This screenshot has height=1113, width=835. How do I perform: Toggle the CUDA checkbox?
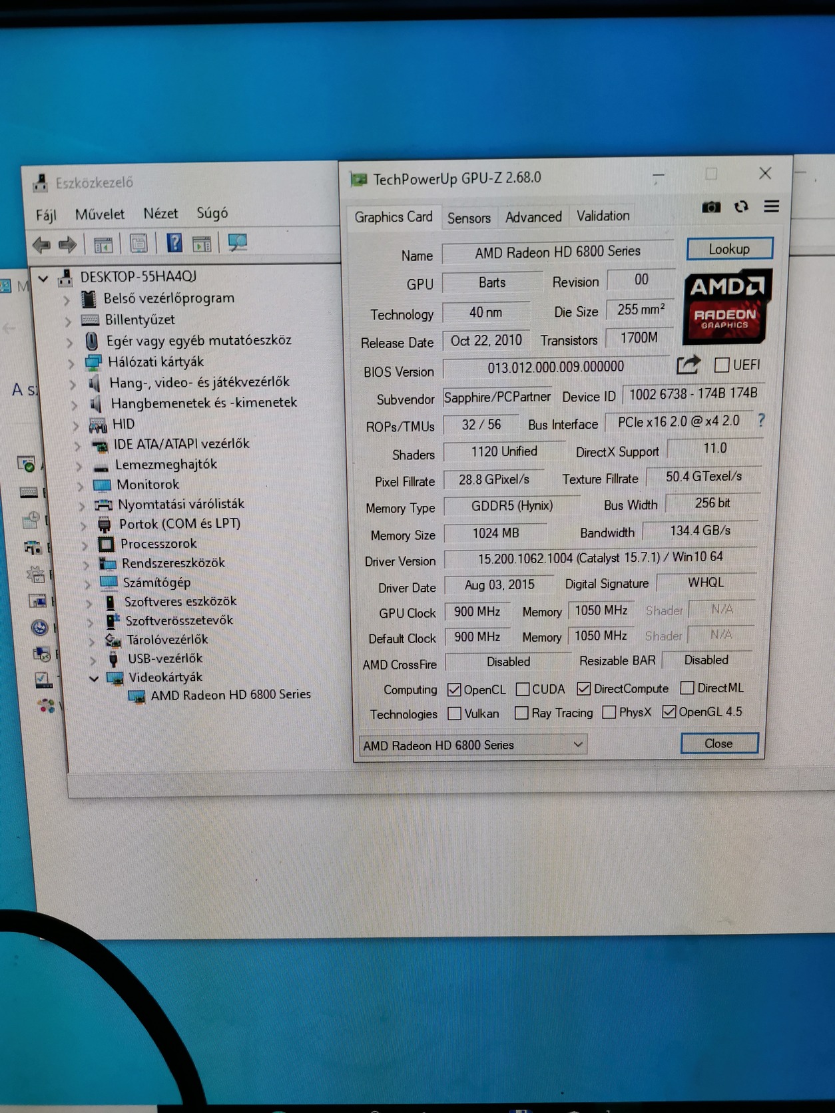click(x=523, y=688)
